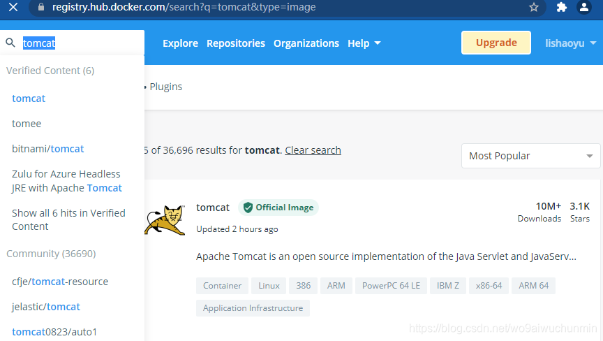Click the 3.1K Stars count
Viewport: 603px width, 341px height.
click(x=579, y=212)
